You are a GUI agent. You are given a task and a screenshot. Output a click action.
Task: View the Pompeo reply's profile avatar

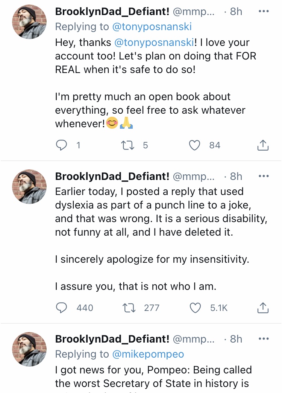29,349
